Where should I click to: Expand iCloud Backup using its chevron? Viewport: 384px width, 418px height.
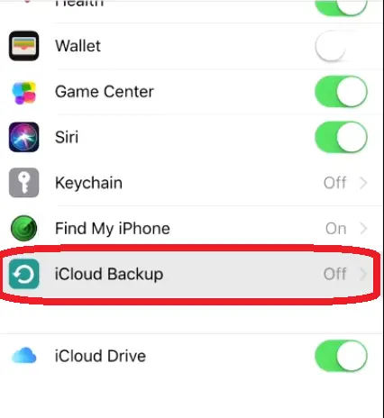click(363, 274)
